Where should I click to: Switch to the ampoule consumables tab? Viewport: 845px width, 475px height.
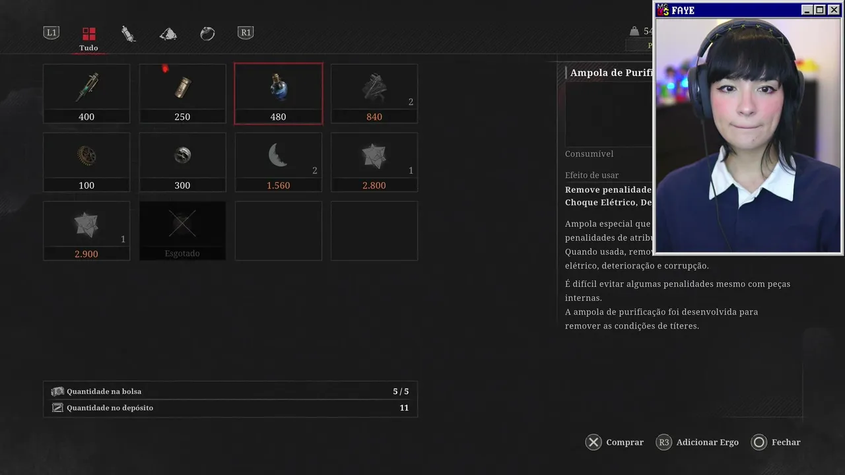click(128, 34)
